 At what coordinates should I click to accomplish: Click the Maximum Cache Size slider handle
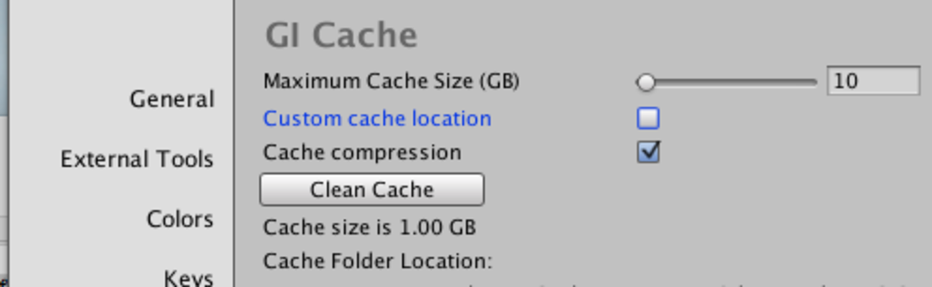646,82
